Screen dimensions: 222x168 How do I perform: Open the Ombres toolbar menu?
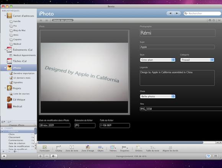[139, 148]
